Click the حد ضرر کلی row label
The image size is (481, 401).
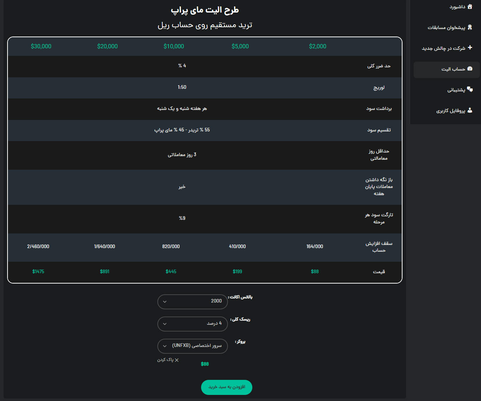(379, 66)
